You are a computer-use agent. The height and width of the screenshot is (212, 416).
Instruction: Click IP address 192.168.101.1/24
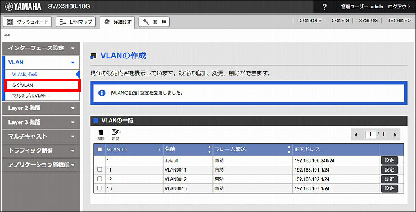[312, 170]
